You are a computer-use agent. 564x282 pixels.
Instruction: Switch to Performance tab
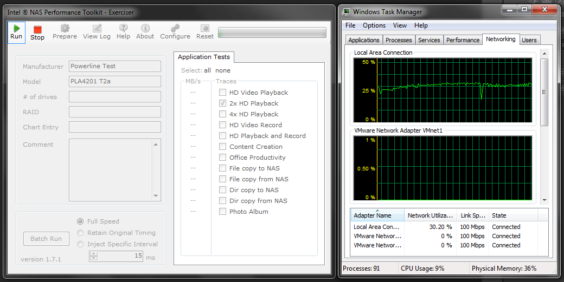[463, 40]
